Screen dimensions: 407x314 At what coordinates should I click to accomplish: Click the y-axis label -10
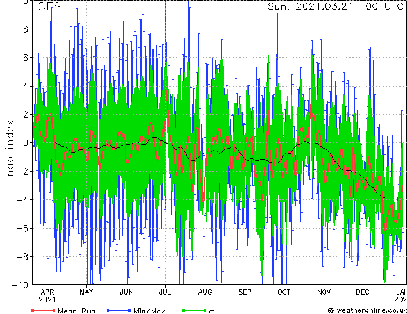tap(20, 285)
